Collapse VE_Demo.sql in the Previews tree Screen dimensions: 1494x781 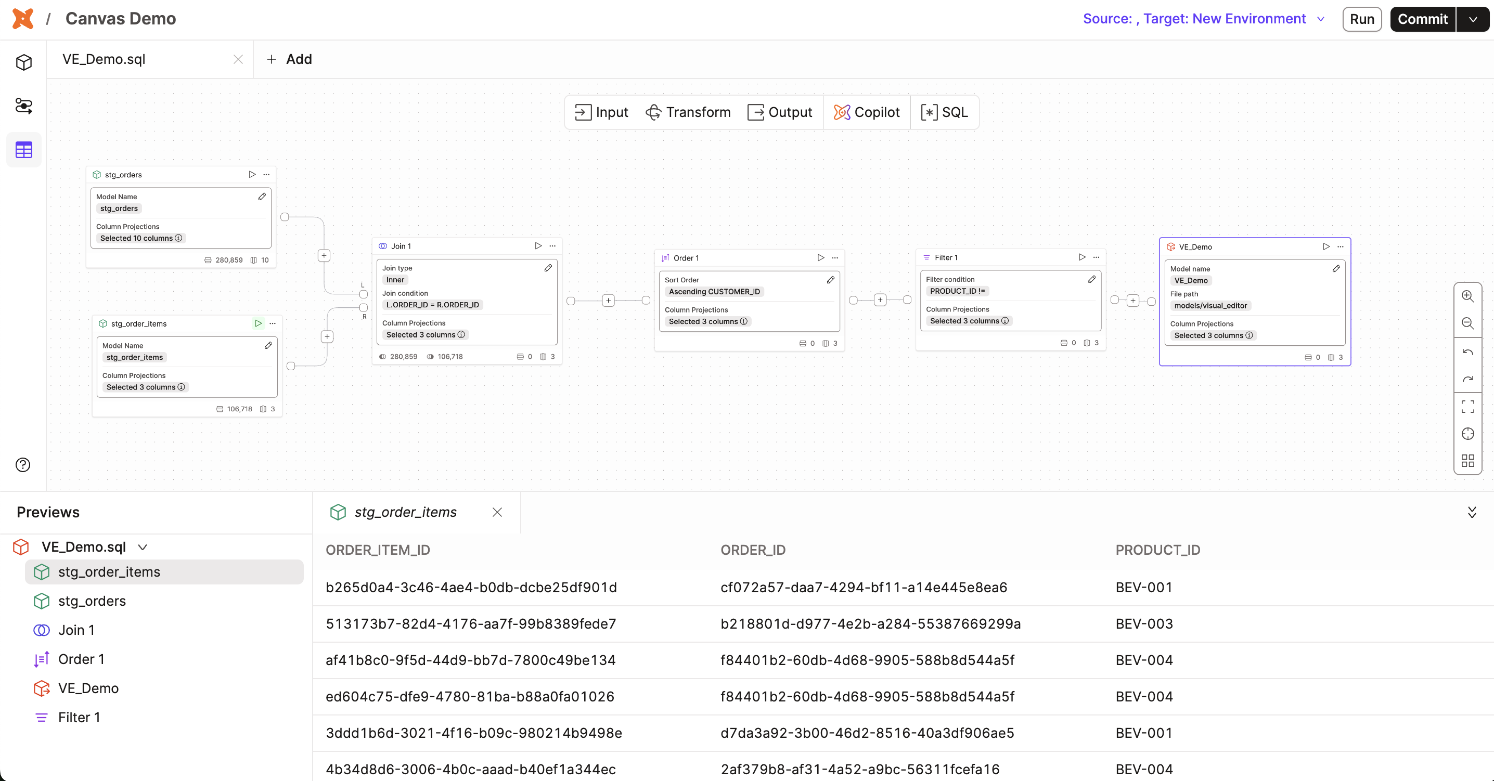[143, 547]
